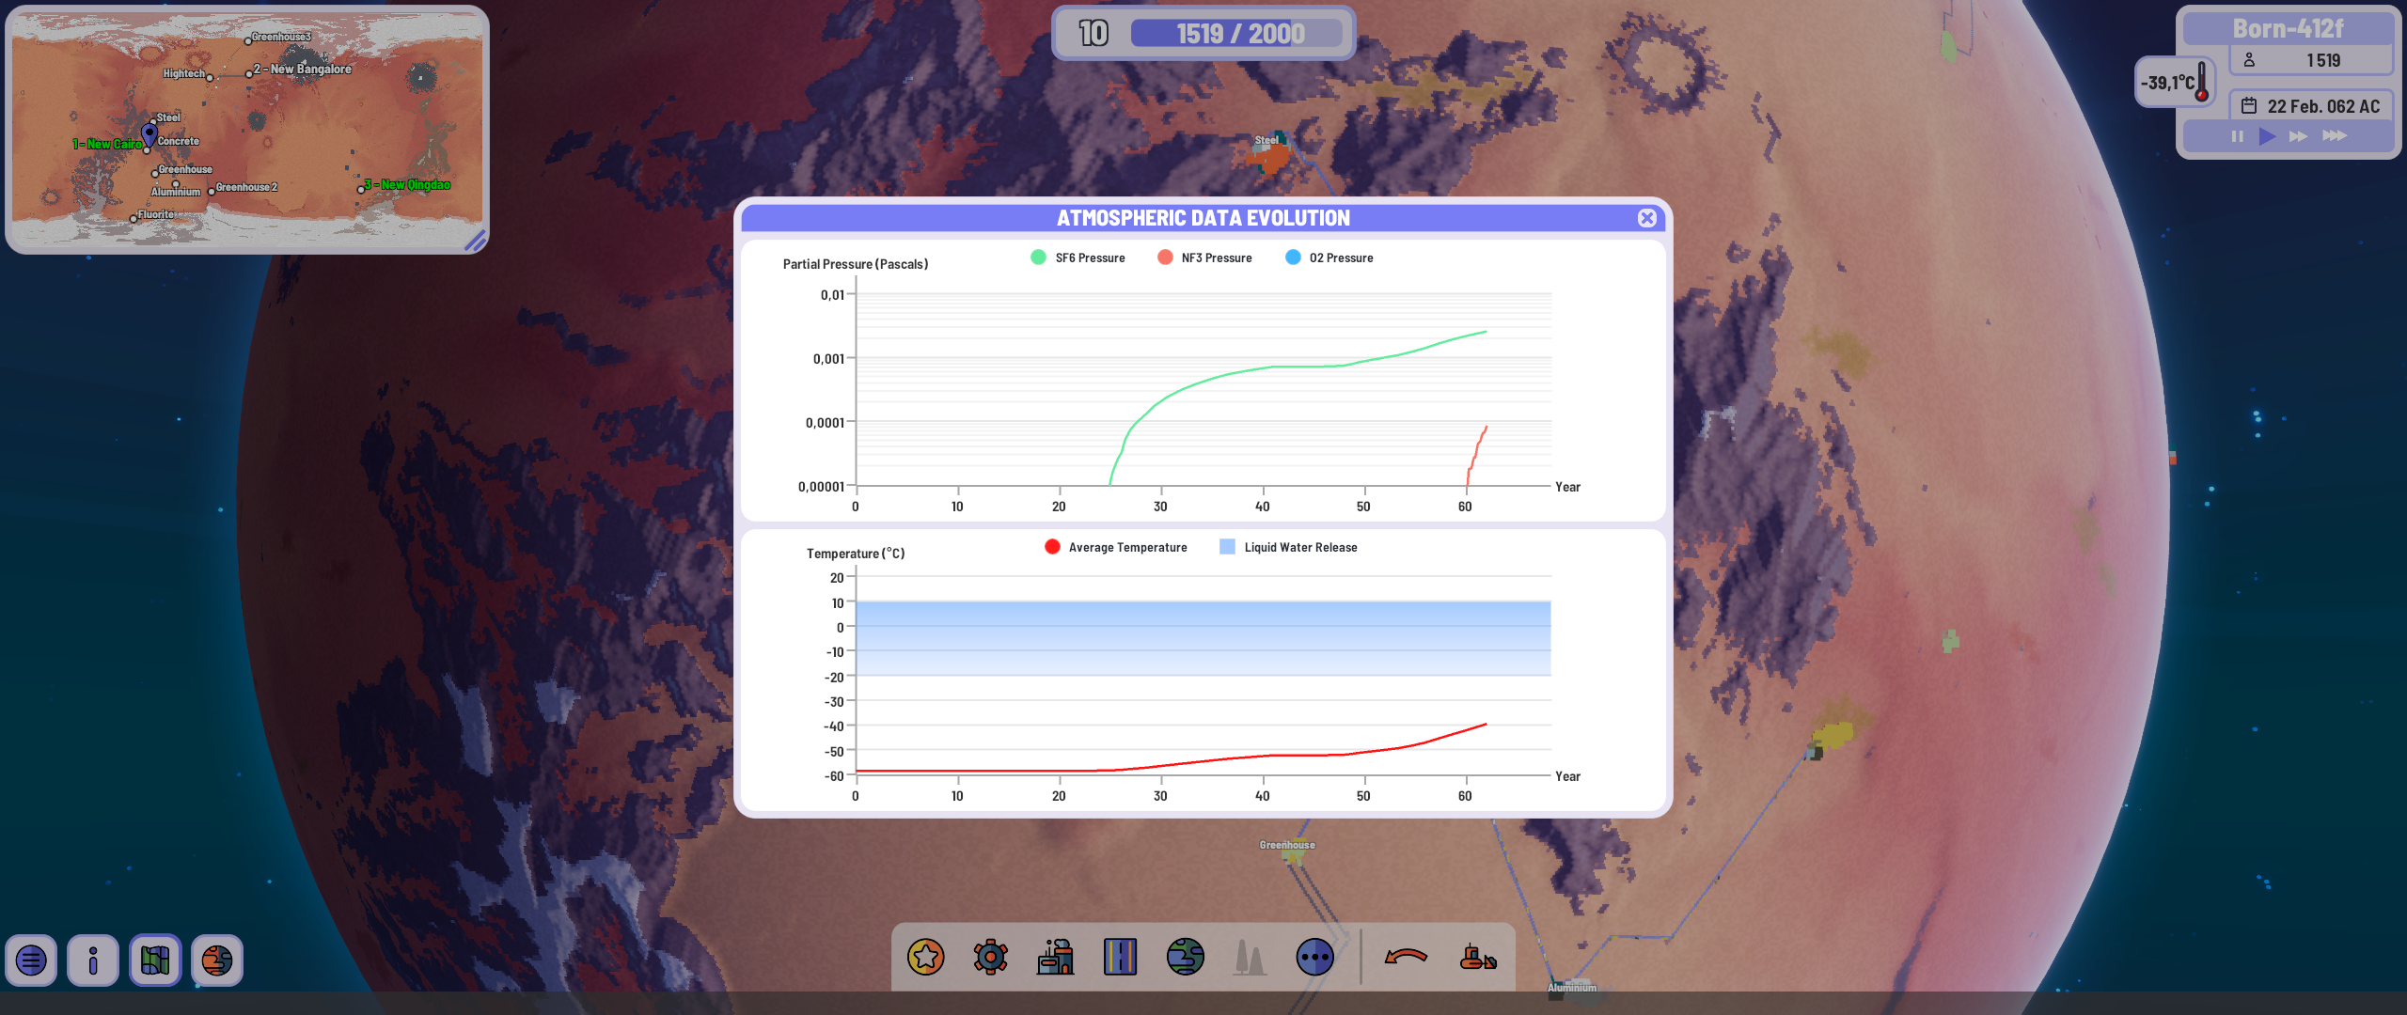This screenshot has height=1015, width=2407.
Task: Set game speed to double fast-forward
Action: tap(2298, 136)
